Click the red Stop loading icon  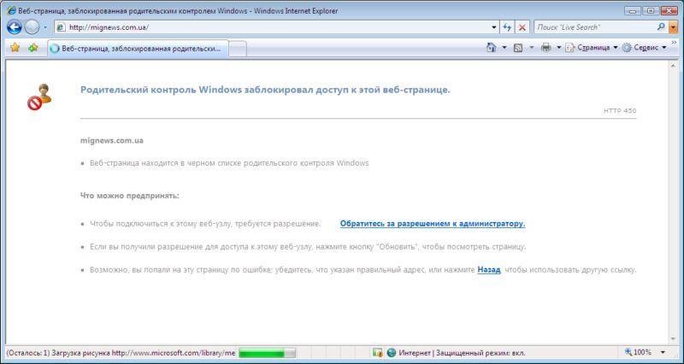[522, 27]
